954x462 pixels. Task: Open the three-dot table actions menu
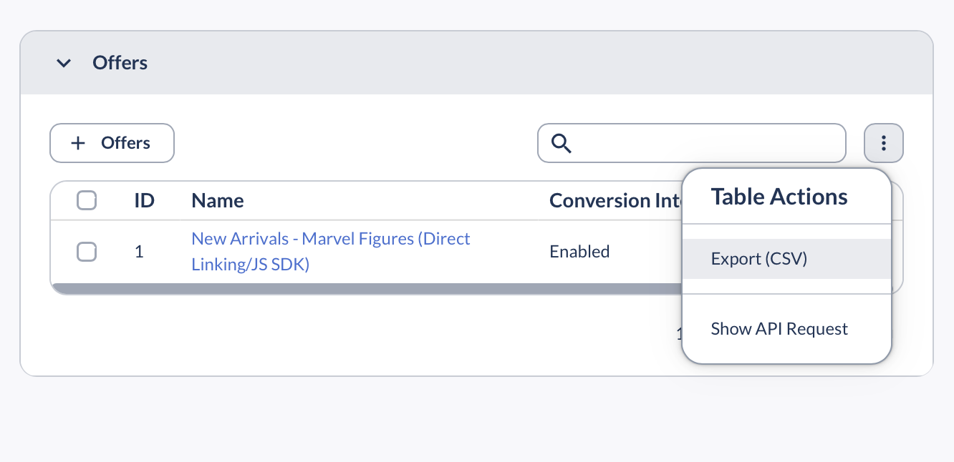coord(884,143)
